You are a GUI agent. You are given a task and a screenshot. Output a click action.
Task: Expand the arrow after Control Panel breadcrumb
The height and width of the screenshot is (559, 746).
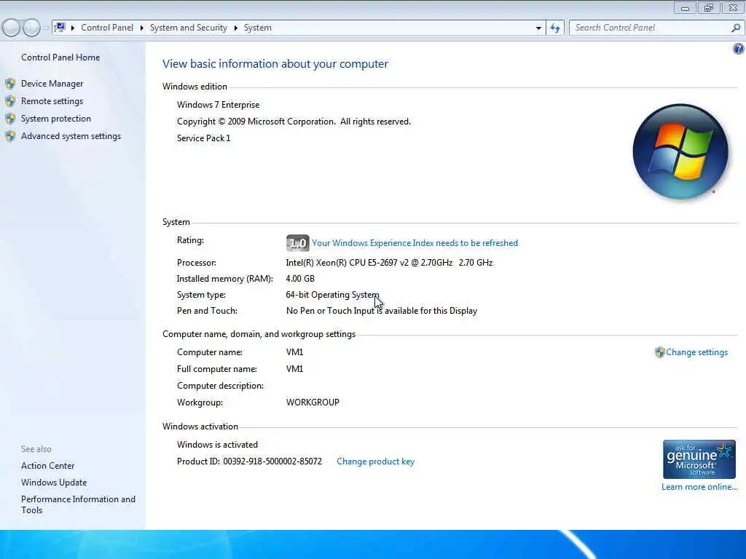point(142,28)
